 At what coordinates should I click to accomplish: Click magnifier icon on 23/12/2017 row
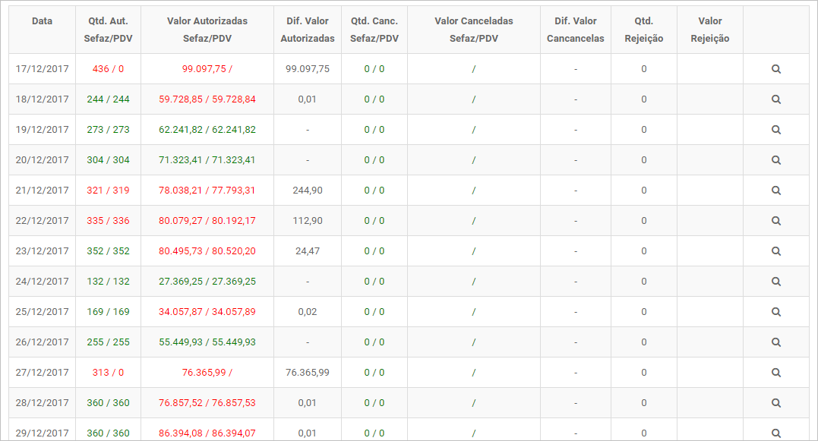(775, 250)
